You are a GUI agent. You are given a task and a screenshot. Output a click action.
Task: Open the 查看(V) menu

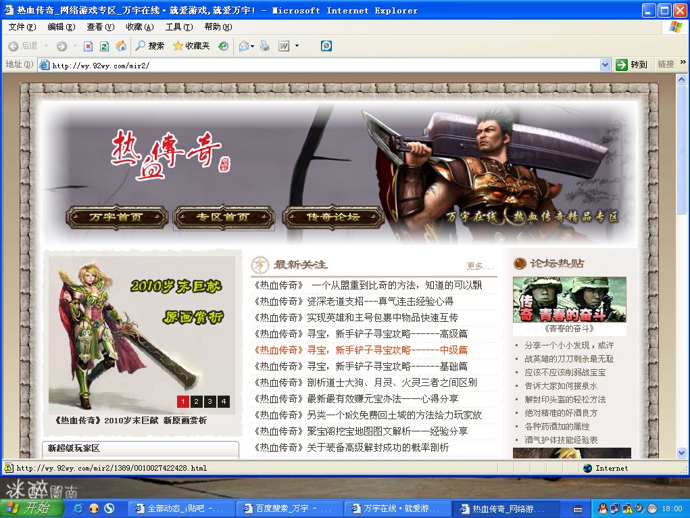pos(100,27)
